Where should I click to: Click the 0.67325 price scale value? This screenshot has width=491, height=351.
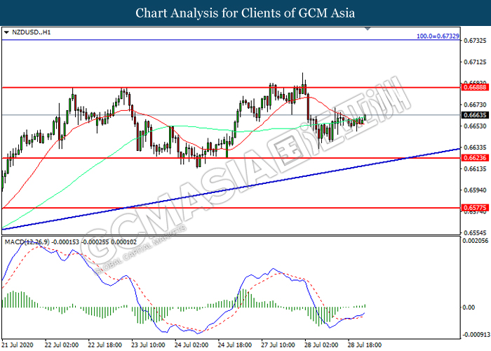click(x=475, y=41)
